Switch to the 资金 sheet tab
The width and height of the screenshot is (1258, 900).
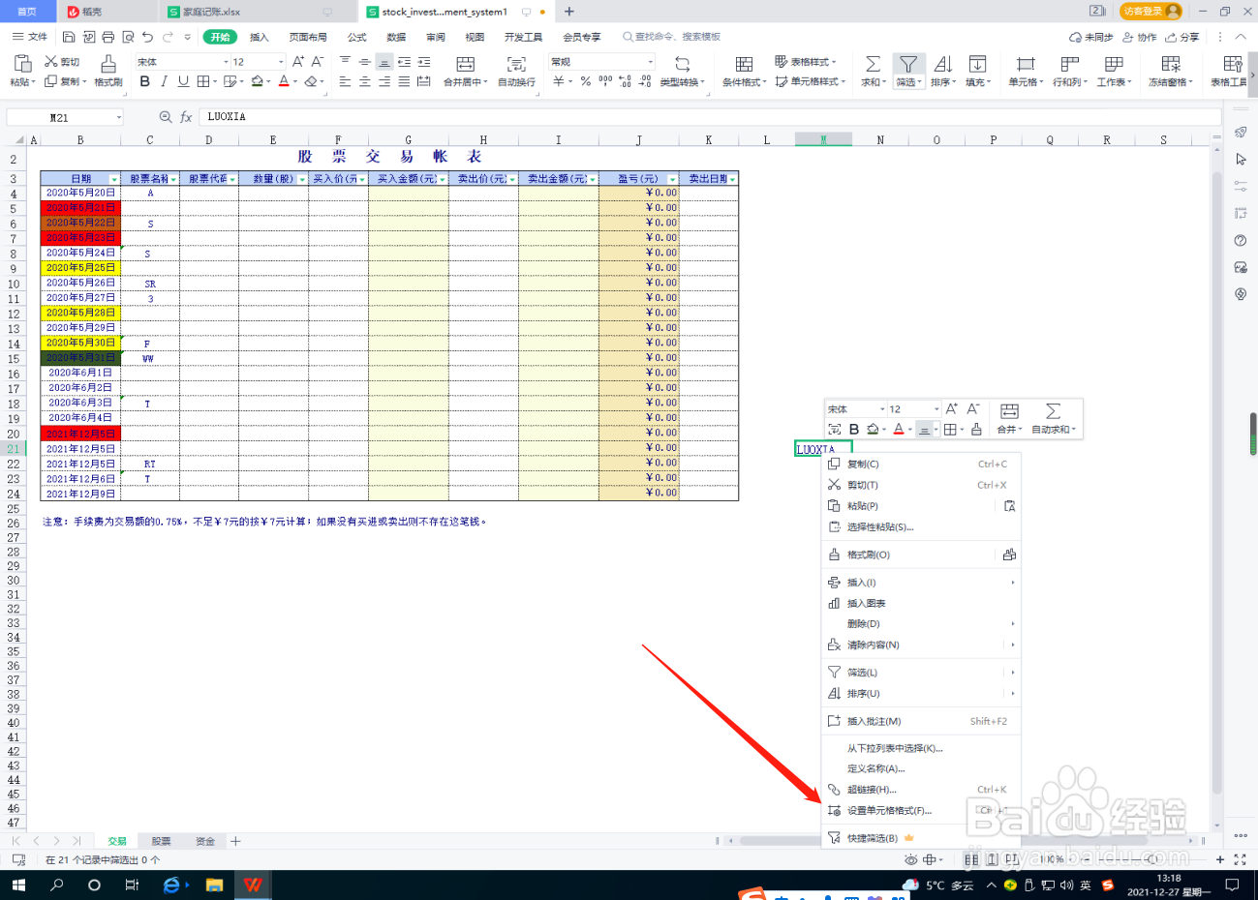pyautogui.click(x=205, y=841)
